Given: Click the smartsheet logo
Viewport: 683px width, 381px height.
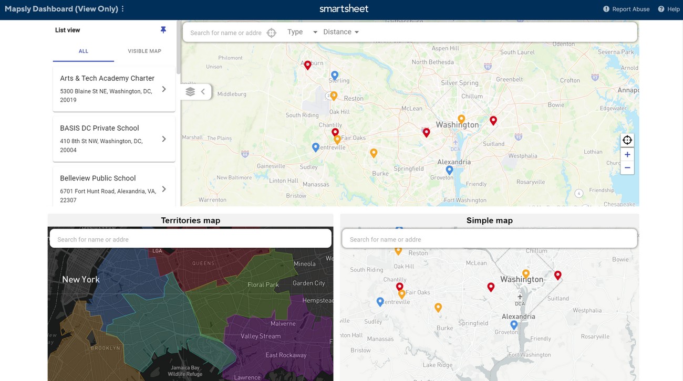Looking at the screenshot, I should pos(344,9).
